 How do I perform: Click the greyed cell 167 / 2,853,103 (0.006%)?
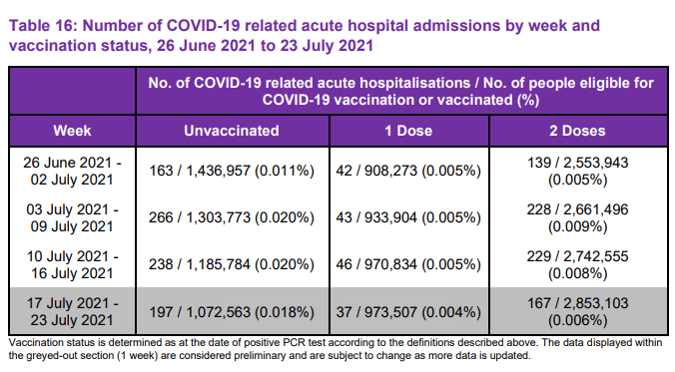click(x=578, y=311)
